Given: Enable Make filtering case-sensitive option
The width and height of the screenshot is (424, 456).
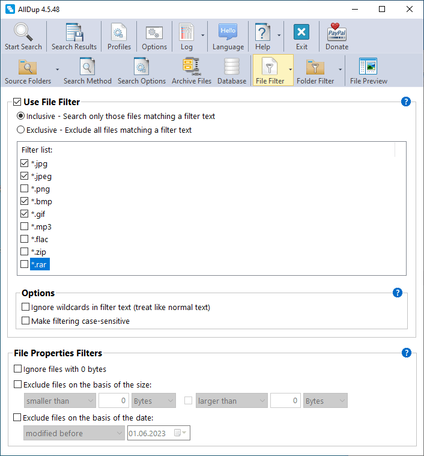Looking at the screenshot, I should 26,321.
